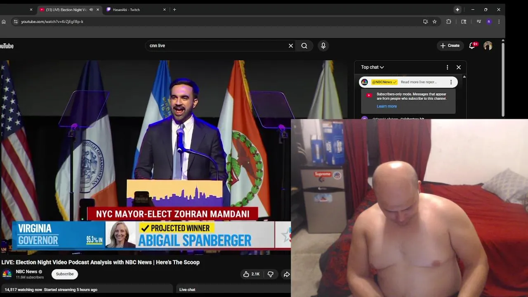Subscribe to NBC News
Image resolution: width=528 pixels, height=297 pixels.
65,274
